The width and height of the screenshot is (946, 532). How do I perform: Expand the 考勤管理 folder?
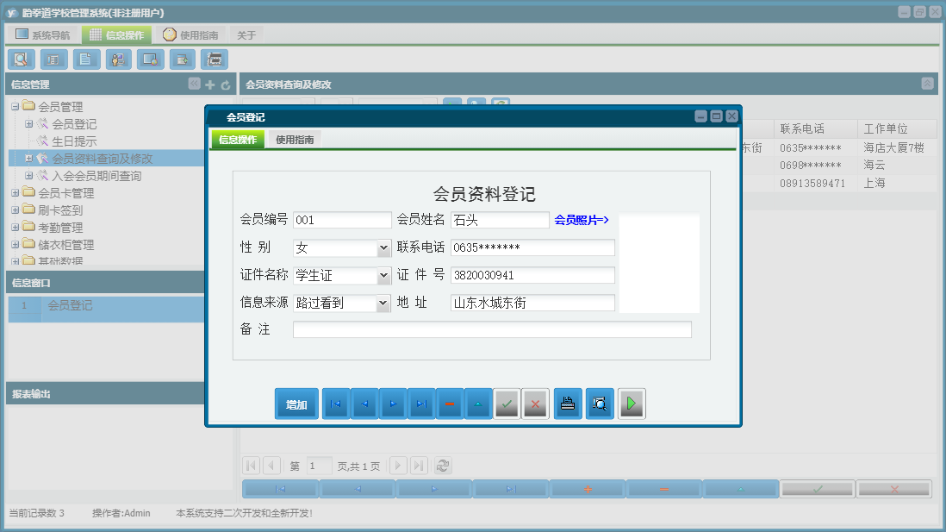[x=16, y=228]
